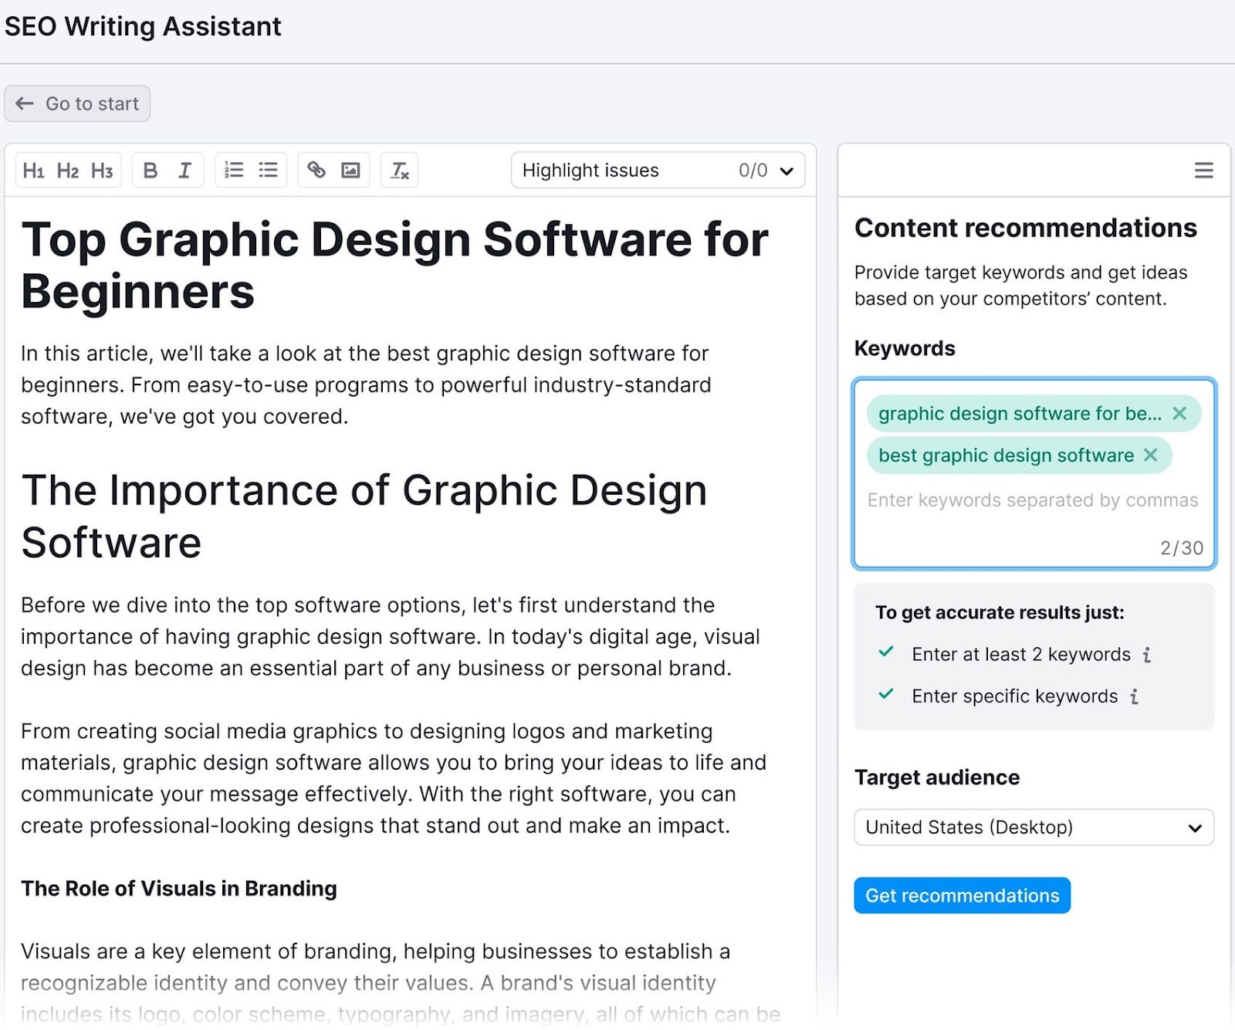Image resolution: width=1235 pixels, height=1030 pixels.
Task: Open the Content recommendations hamburger menu
Action: click(x=1203, y=171)
